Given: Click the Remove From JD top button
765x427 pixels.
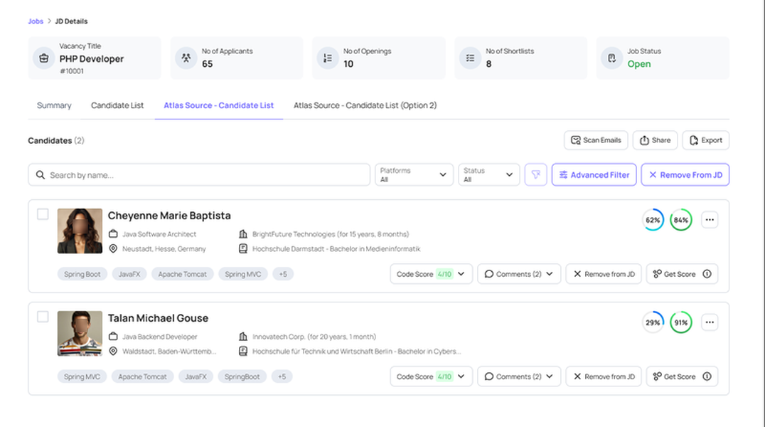Looking at the screenshot, I should 685,175.
